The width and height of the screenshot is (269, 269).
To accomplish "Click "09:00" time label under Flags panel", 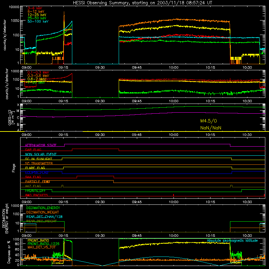I will 27,202.
